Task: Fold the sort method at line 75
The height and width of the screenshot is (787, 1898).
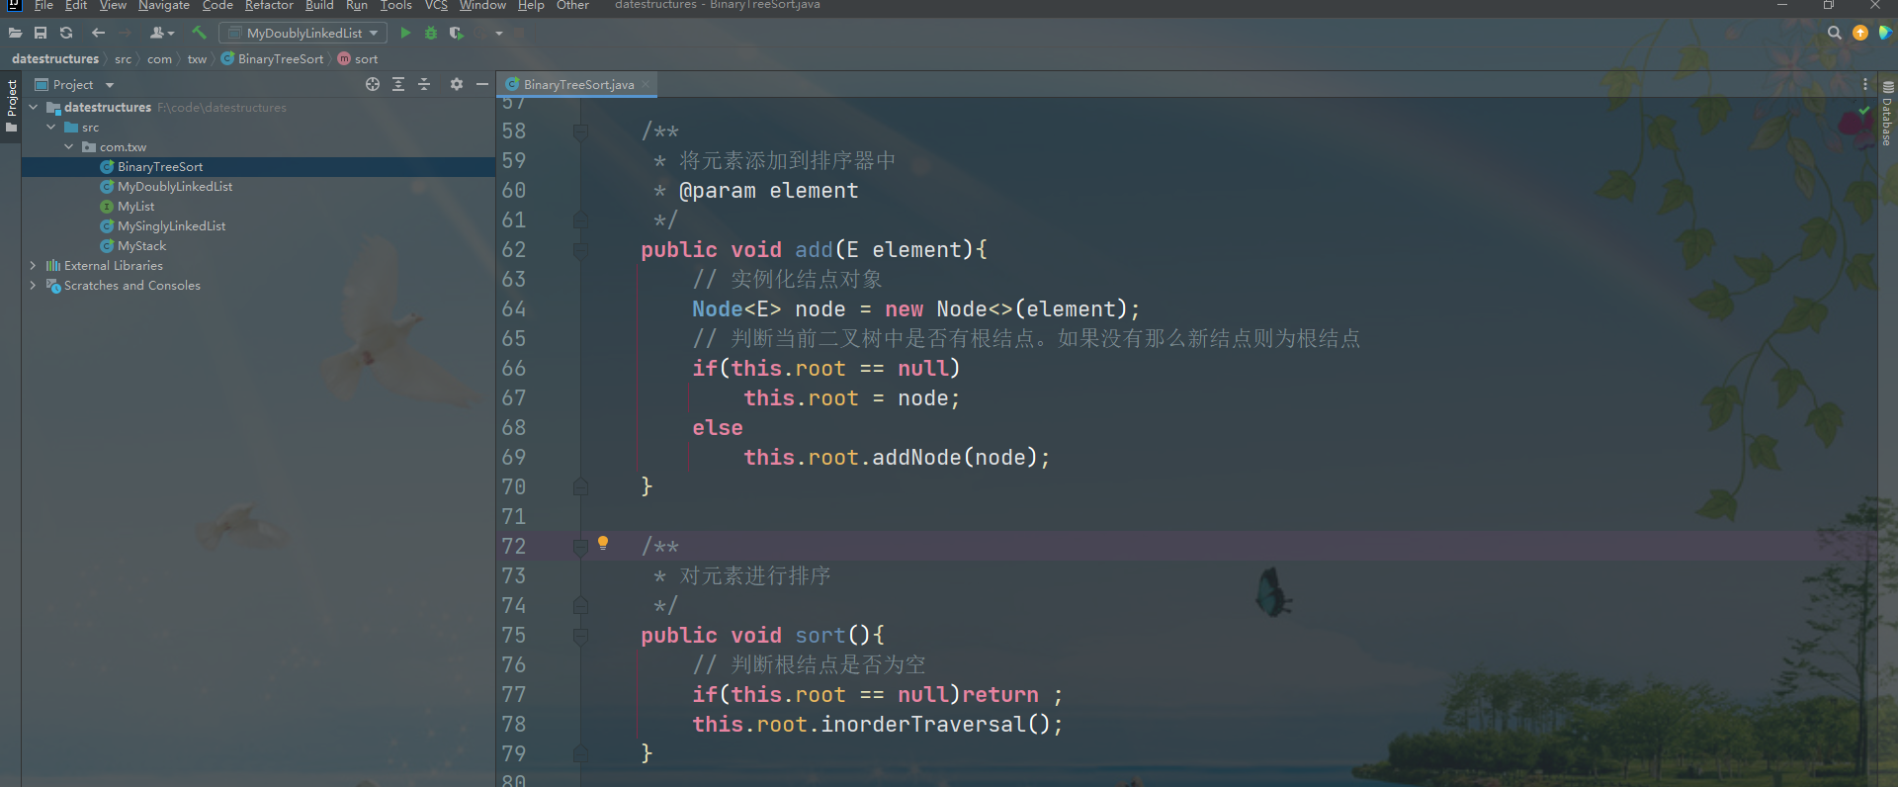Action: pos(580,635)
